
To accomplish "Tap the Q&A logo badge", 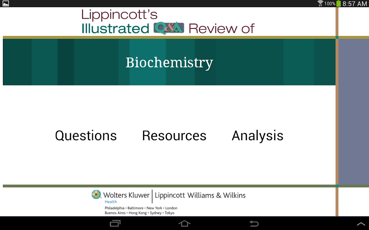I will 169,28.
